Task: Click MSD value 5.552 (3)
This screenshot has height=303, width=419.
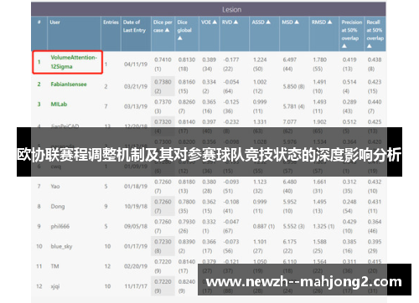Action: click(x=294, y=226)
